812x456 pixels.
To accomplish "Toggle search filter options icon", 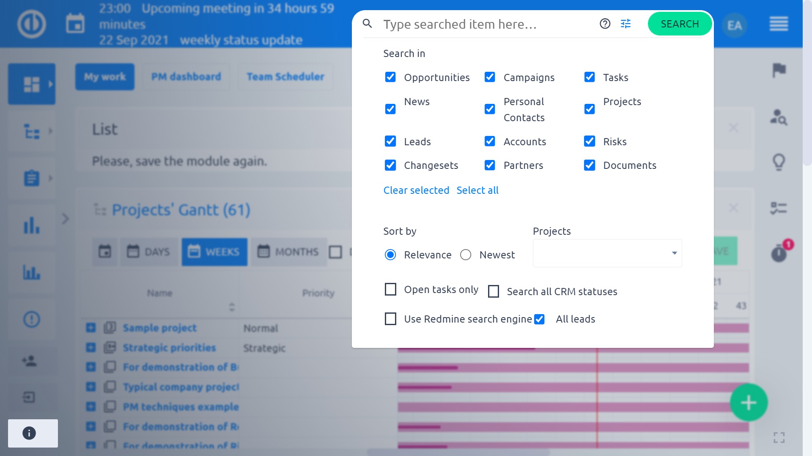I will pyautogui.click(x=625, y=24).
